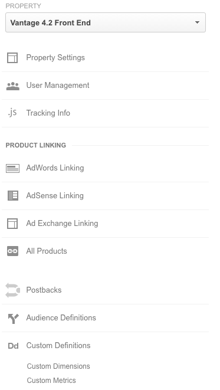Open the Vantage 4.2 Front End dropdown
220x390 pixels.
[106, 22]
